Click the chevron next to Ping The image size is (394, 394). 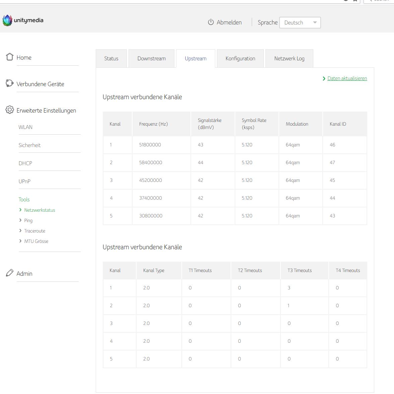[x=20, y=220]
